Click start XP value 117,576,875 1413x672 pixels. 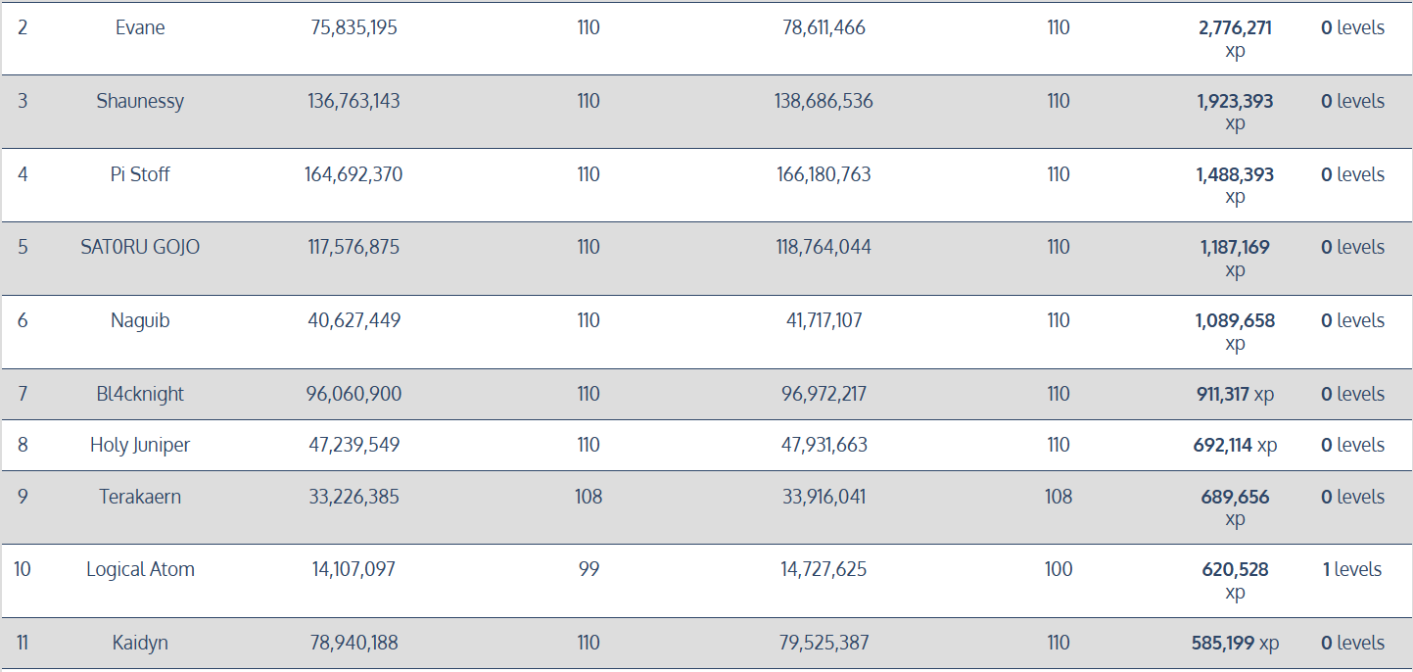(353, 247)
